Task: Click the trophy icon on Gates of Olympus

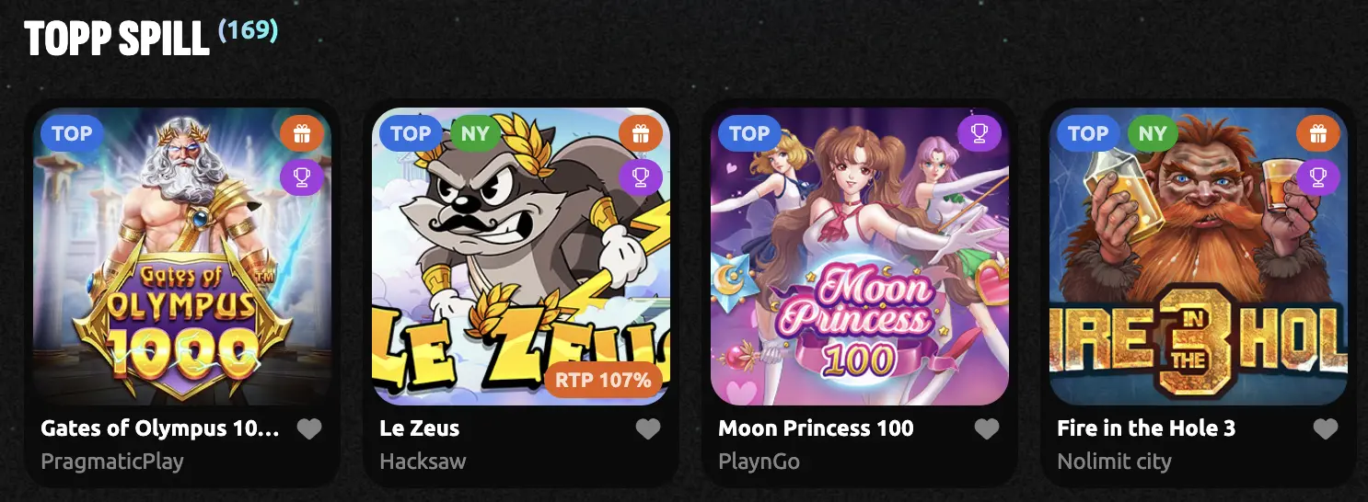Action: [302, 177]
